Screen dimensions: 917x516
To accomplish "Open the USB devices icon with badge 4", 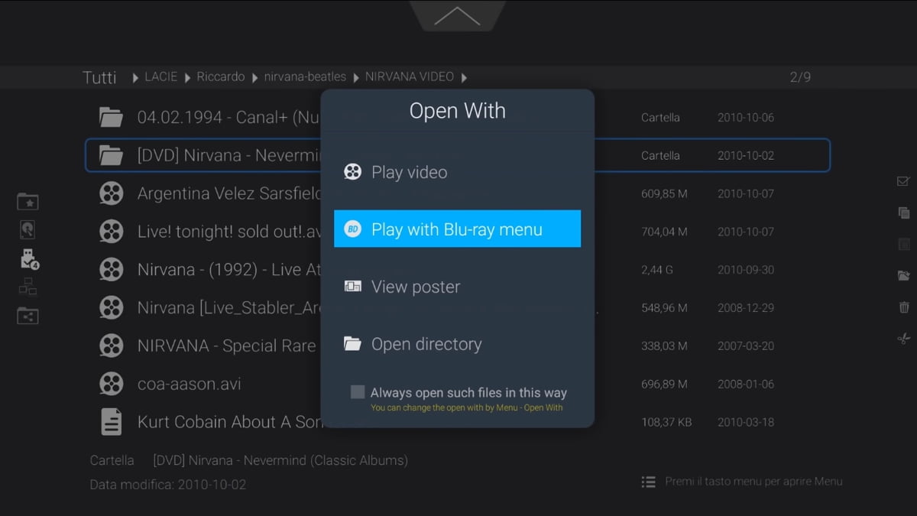I will click(29, 258).
